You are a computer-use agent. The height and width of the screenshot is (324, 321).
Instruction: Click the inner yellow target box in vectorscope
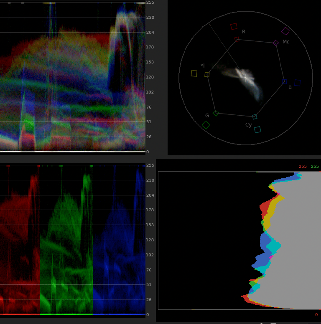tap(207, 75)
